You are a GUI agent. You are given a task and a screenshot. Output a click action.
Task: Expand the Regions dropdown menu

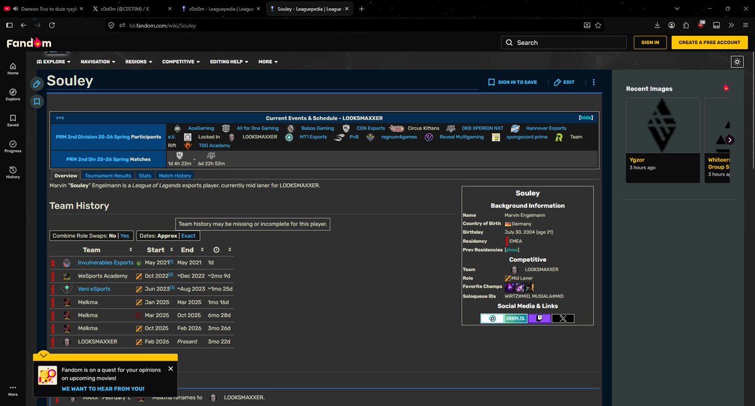click(138, 62)
